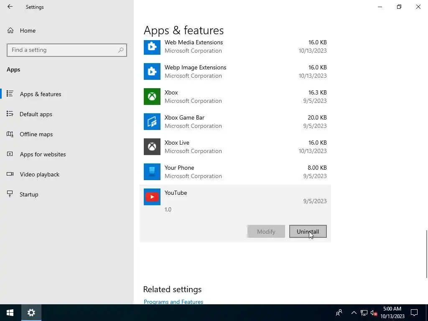Select Web Media Extensions entry name
The height and width of the screenshot is (321, 428).
[194, 42]
